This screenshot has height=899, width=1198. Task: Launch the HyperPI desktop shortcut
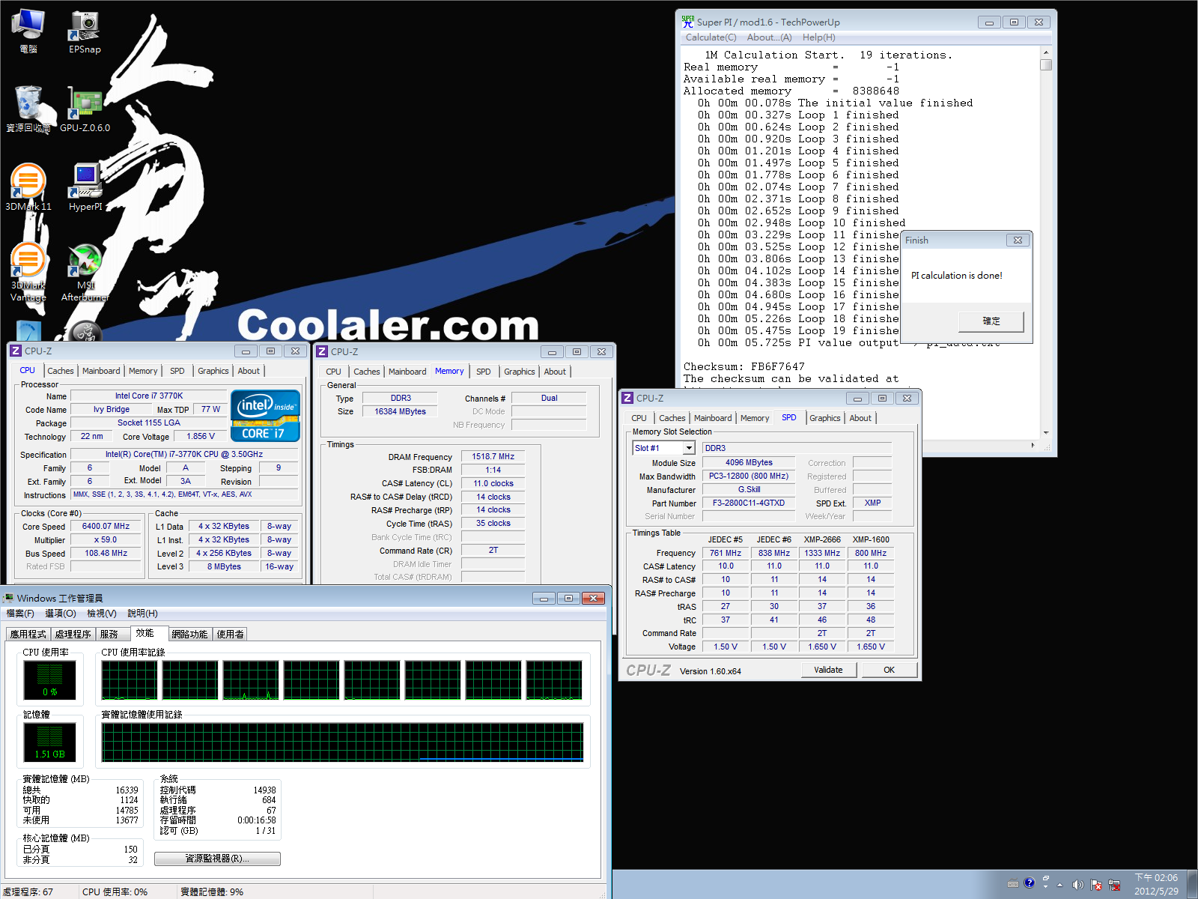85,187
